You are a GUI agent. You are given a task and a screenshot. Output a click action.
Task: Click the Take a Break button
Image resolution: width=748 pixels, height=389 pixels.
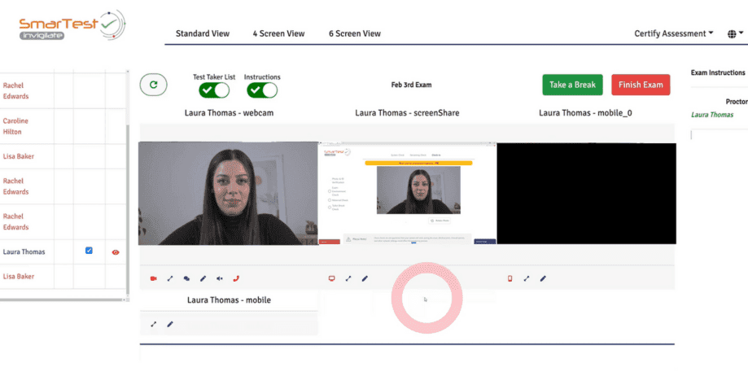coord(573,85)
